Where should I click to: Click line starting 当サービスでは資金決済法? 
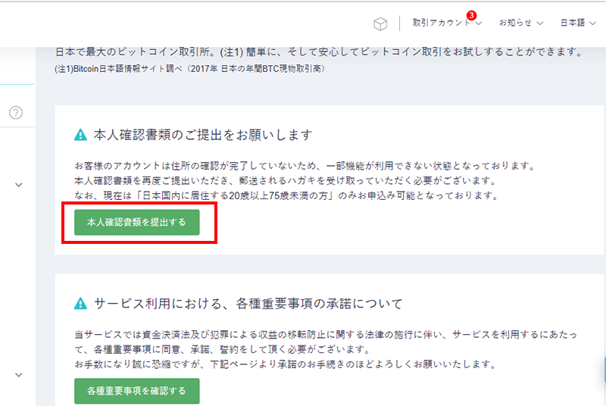pos(326,334)
